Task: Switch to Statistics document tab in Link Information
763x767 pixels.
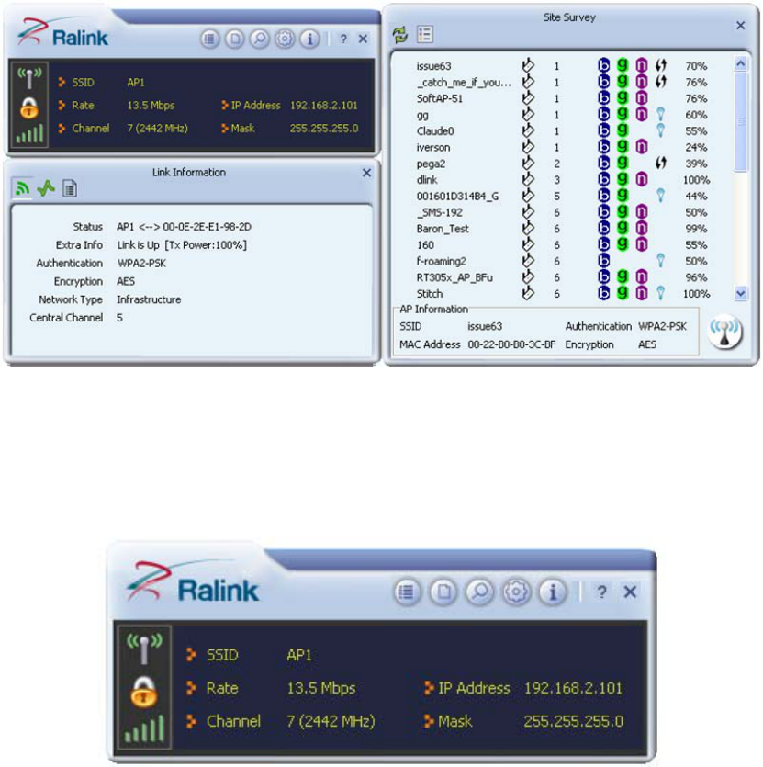Action: click(70, 188)
